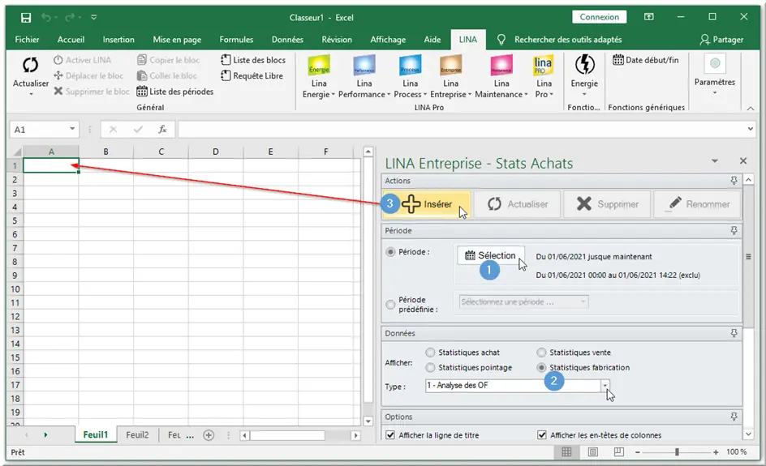Open the Lina Maintenance module icon
Image resolution: width=766 pixels, height=466 pixels.
click(x=501, y=65)
